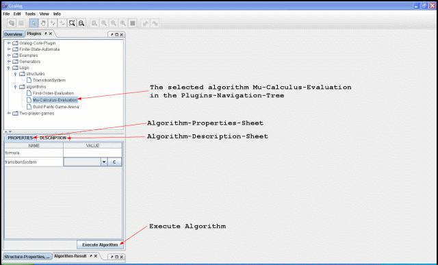The height and width of the screenshot is (265, 438).
Task: Click the first add-node toolbar icon
Action: 53,23
